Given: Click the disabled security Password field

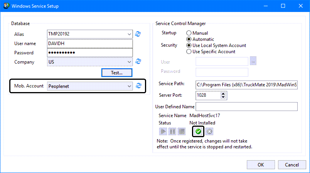Looking at the screenshot, I should pyautogui.click(x=222, y=72).
